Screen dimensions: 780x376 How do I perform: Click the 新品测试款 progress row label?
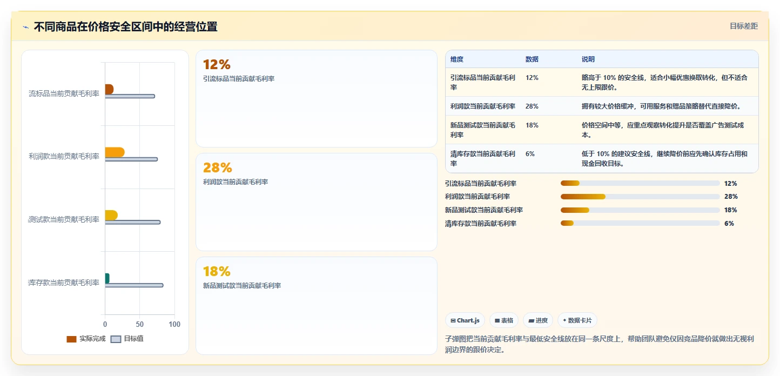pyautogui.click(x=484, y=210)
